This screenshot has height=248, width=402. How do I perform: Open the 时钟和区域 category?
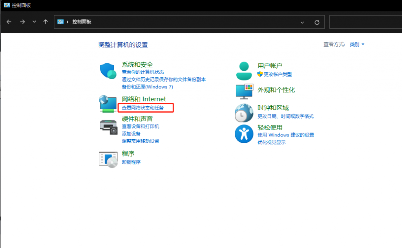pos(273,108)
